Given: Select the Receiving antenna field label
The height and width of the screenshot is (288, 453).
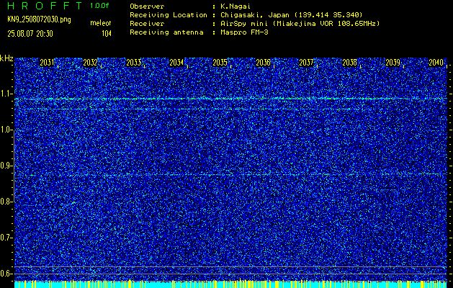Looking at the screenshot, I should pyautogui.click(x=166, y=32).
